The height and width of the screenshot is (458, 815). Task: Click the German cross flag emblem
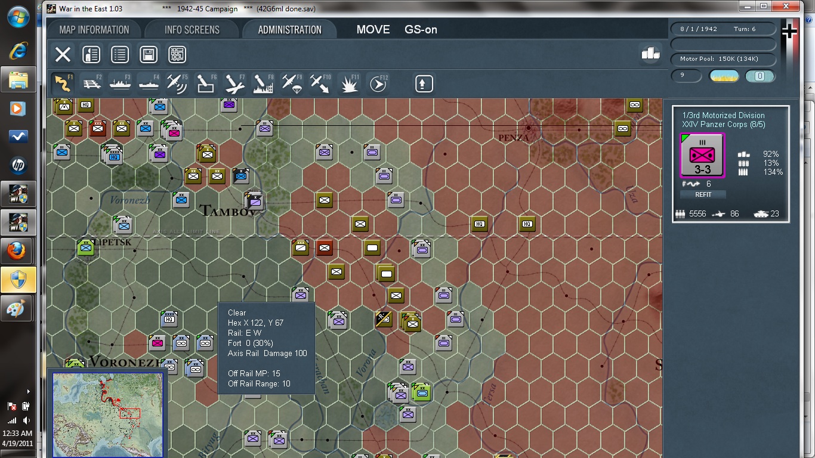789,32
